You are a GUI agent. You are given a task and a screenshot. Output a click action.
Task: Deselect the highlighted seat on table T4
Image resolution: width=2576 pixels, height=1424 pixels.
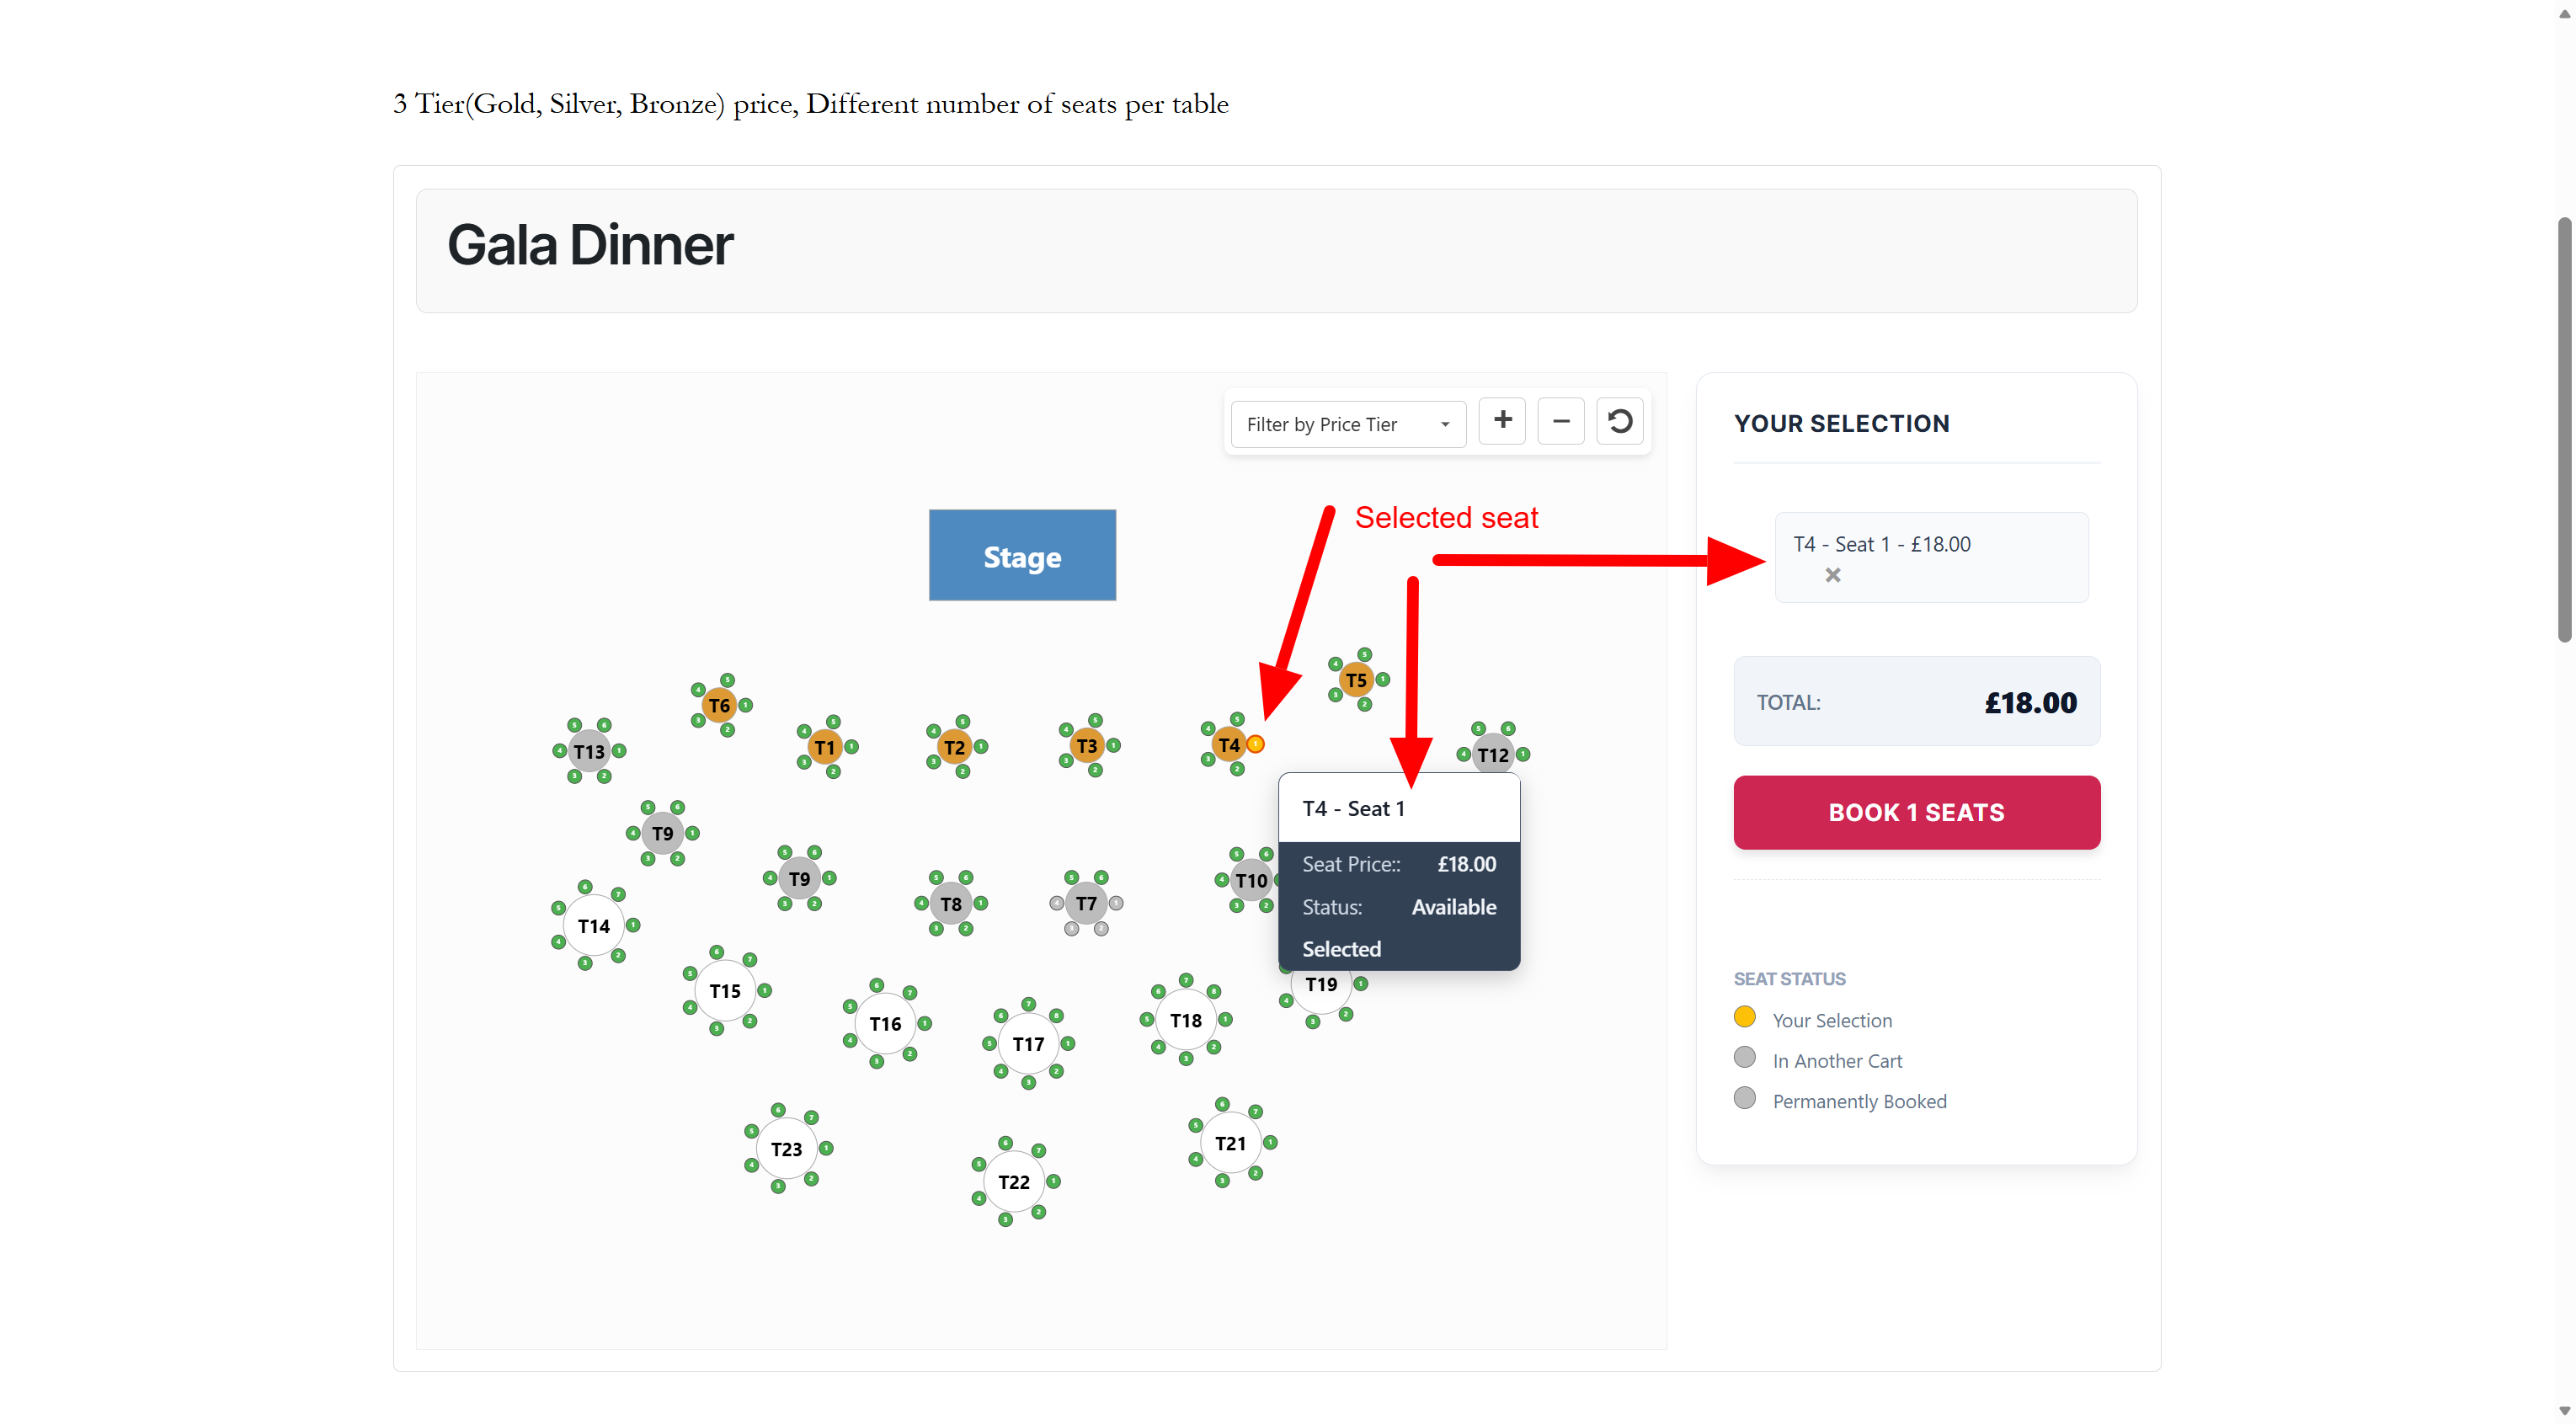[x=1256, y=745]
